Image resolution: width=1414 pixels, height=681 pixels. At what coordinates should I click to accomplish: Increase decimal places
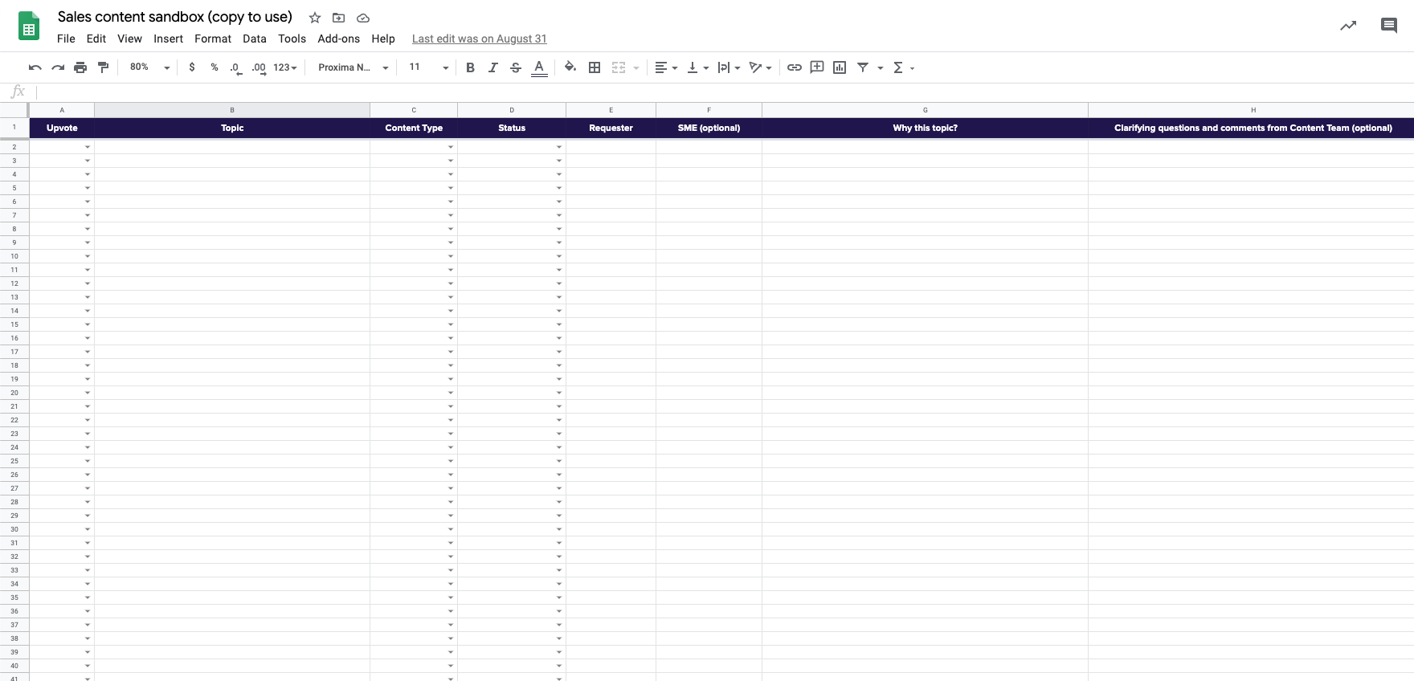tap(259, 68)
